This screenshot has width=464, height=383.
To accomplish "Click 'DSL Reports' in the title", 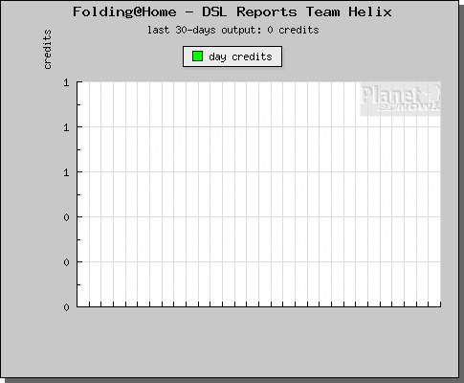I will (x=250, y=12).
